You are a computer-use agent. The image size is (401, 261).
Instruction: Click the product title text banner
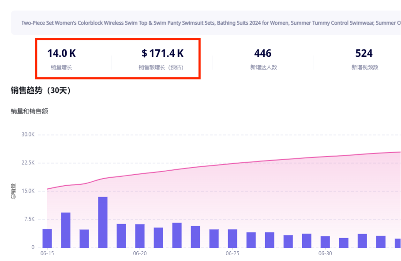coord(207,22)
